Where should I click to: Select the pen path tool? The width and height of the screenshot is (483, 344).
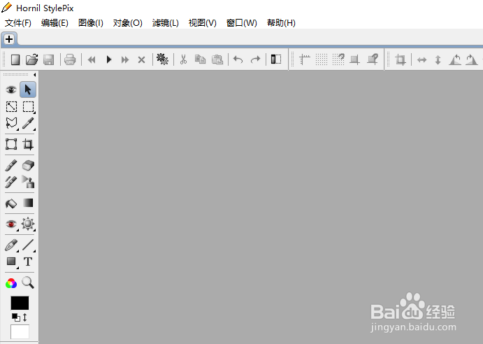(x=11, y=245)
